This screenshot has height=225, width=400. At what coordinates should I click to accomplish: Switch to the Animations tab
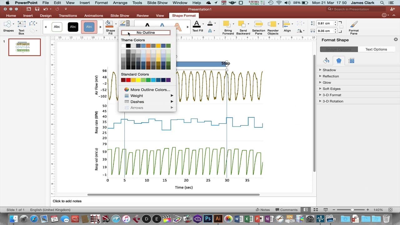coord(93,16)
